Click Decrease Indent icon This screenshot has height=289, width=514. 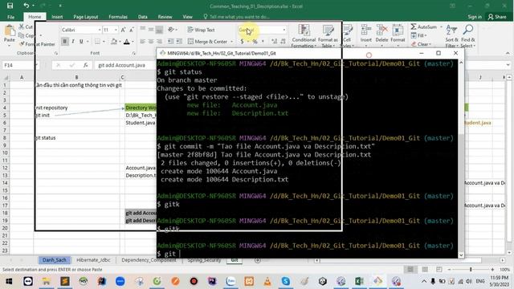click(171, 41)
